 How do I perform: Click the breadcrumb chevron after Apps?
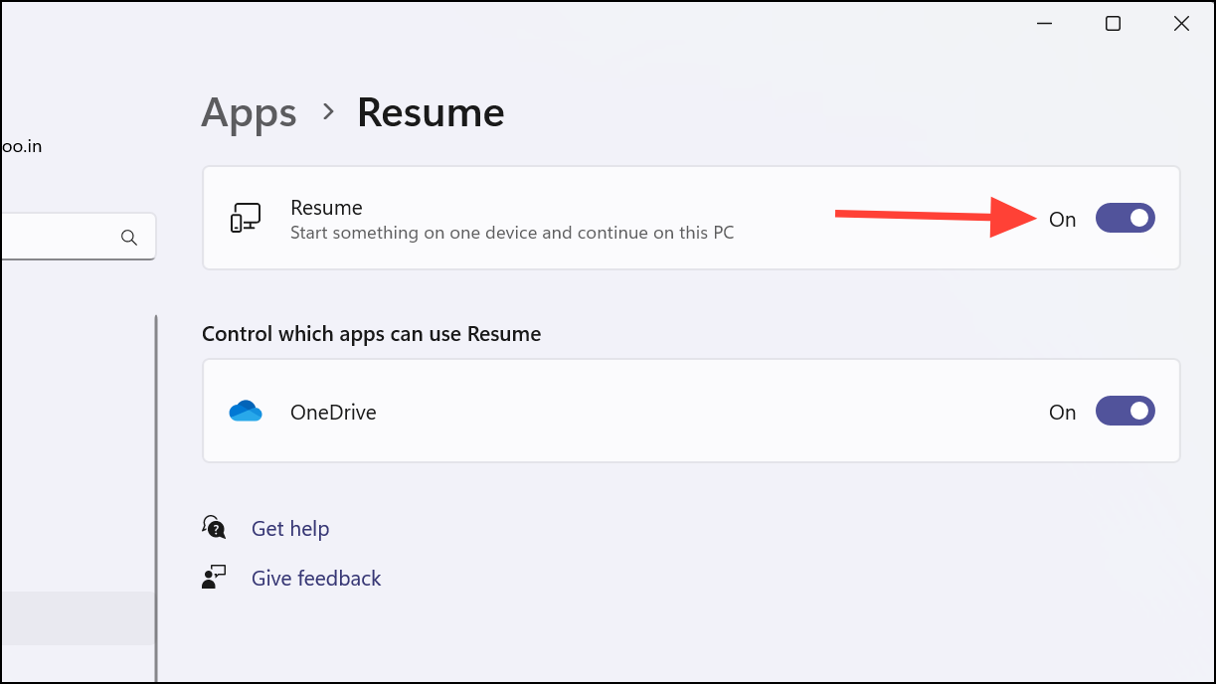pos(326,113)
